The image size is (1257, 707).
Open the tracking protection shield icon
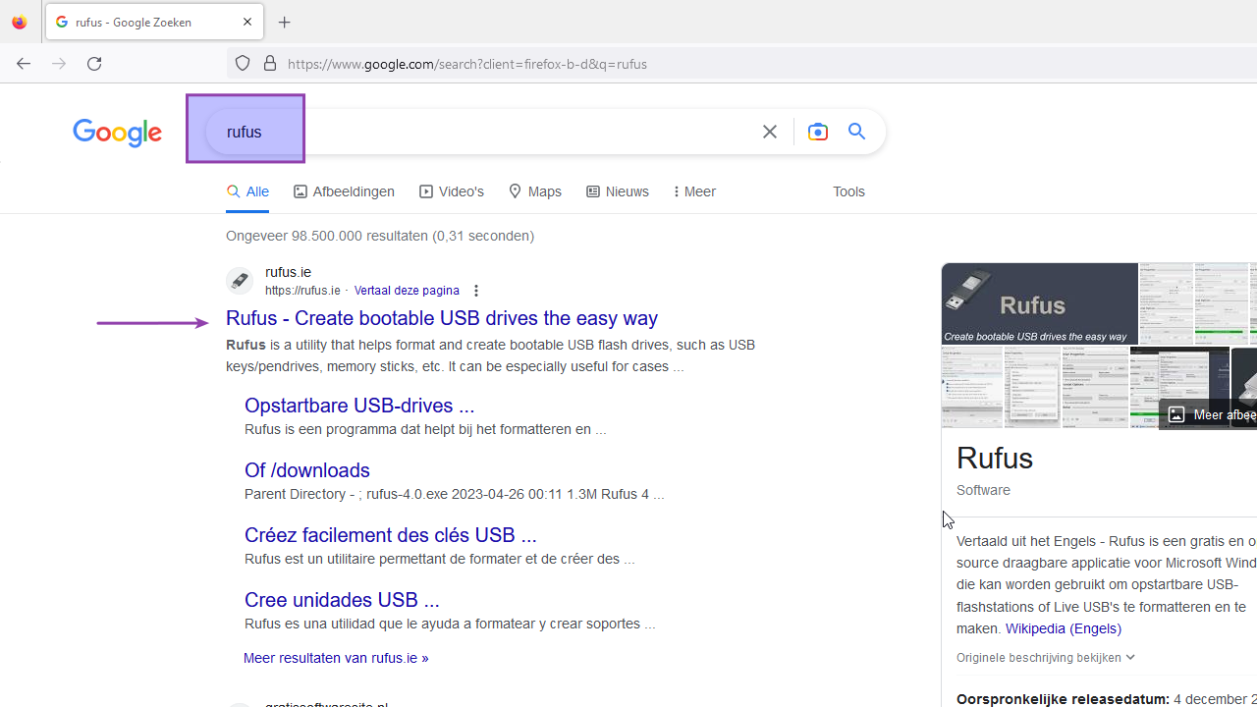pos(243,64)
